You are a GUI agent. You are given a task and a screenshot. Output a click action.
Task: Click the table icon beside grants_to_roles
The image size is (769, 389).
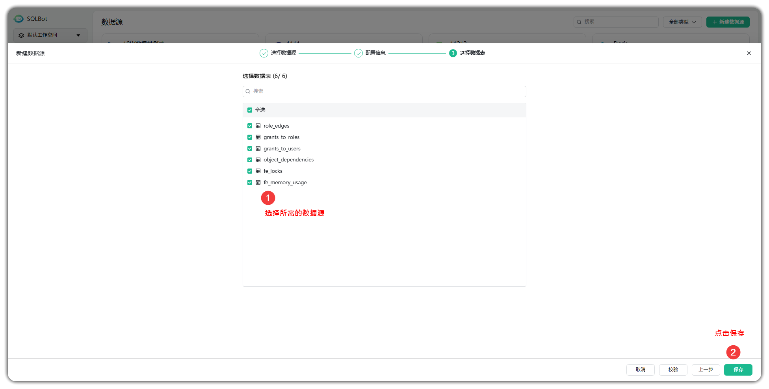258,137
